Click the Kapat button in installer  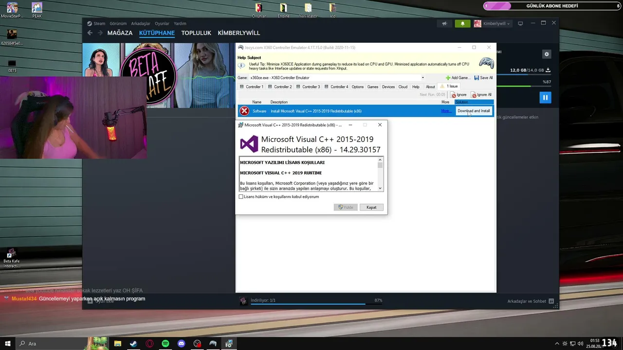tap(371, 207)
